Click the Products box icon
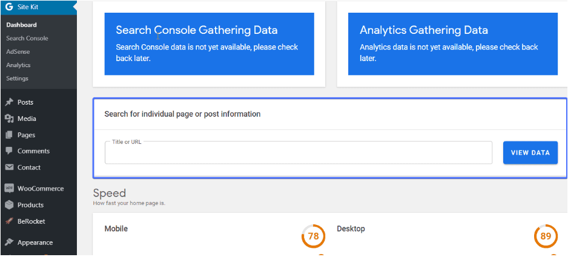This screenshot has height=257, width=568. [9, 205]
